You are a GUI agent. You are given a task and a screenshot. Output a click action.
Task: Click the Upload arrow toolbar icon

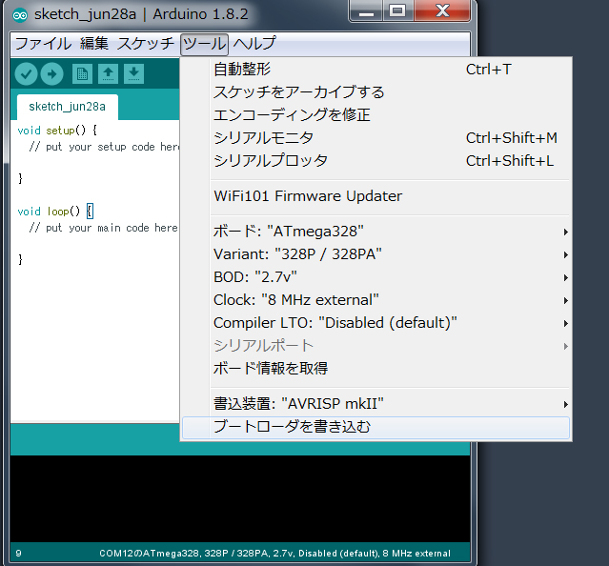click(x=52, y=73)
